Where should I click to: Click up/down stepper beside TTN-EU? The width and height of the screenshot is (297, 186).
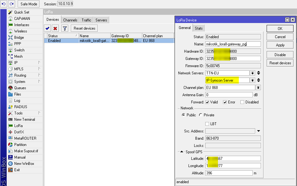pos(258,73)
